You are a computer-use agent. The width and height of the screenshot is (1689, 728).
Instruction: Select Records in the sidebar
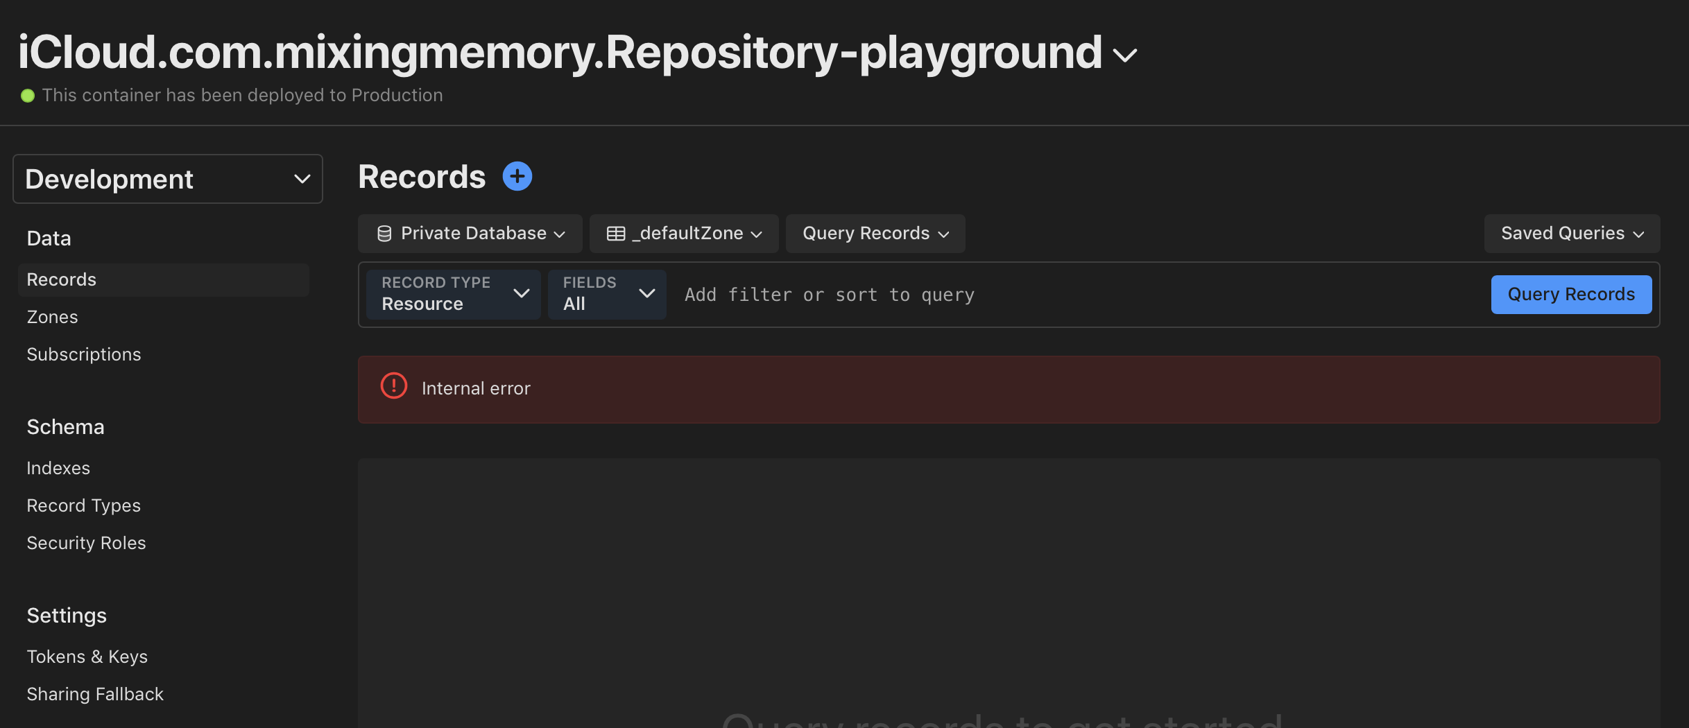pos(164,279)
